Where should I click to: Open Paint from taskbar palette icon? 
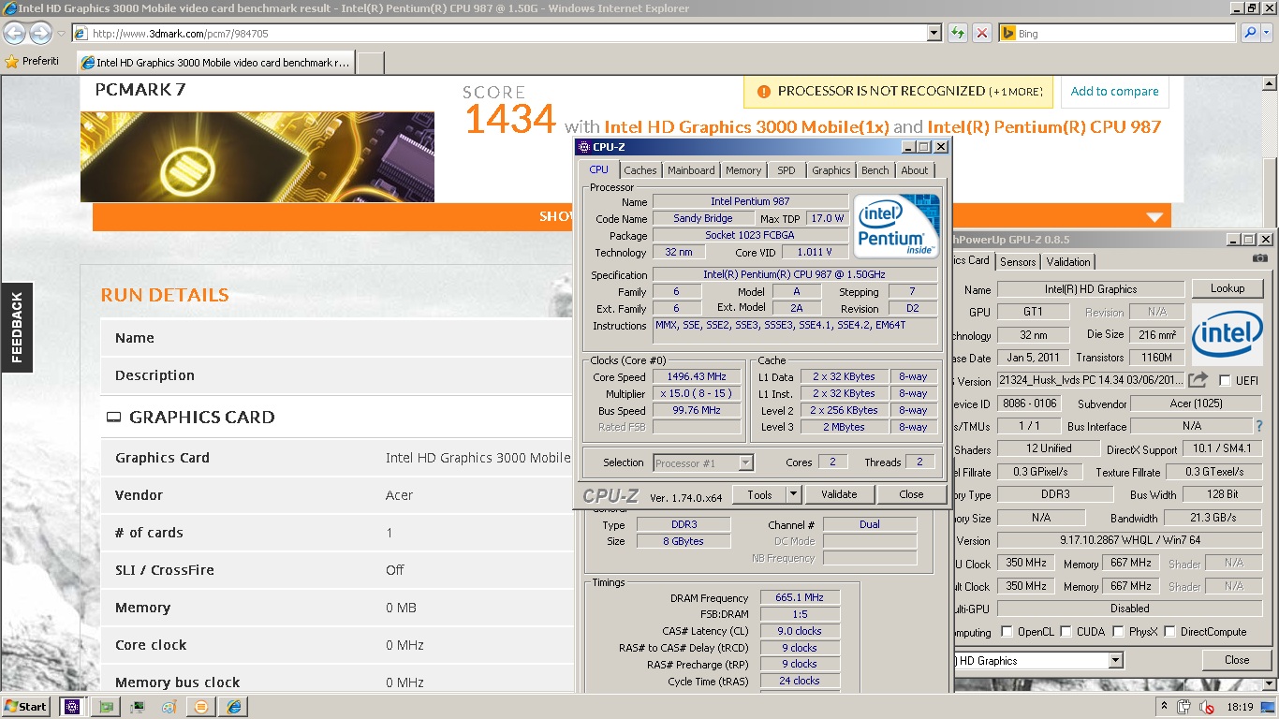tap(169, 707)
